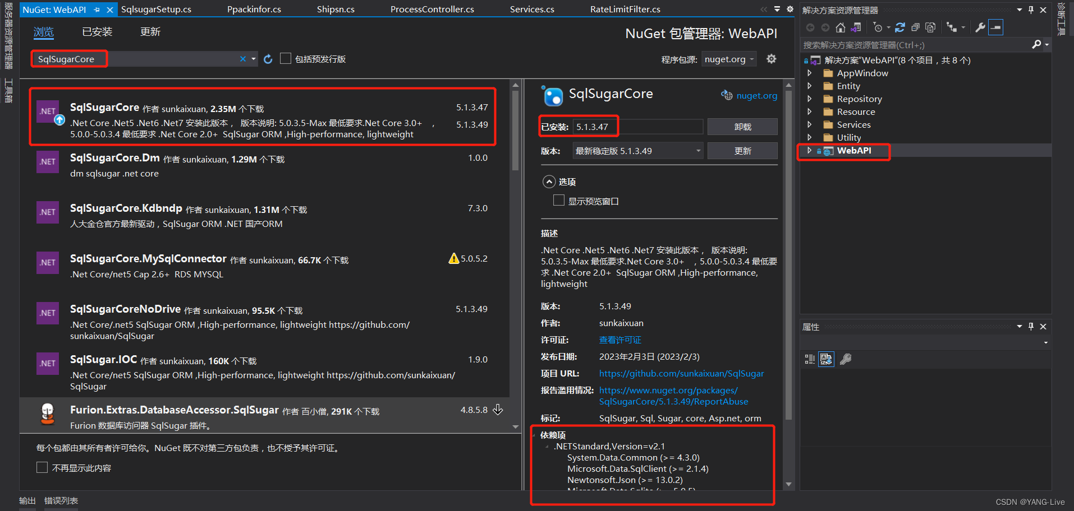
Task: Pin the Properties panel
Action: point(1031,327)
